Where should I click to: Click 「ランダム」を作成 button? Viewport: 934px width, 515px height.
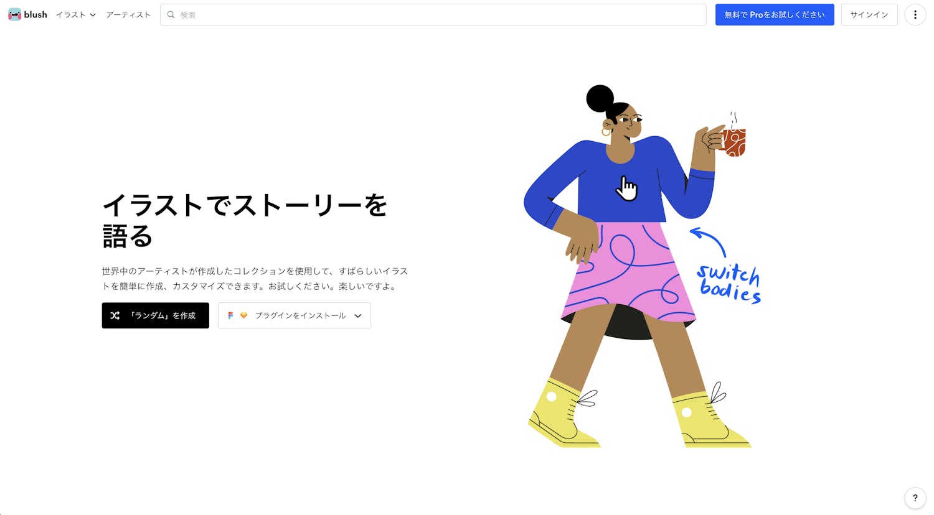(155, 315)
